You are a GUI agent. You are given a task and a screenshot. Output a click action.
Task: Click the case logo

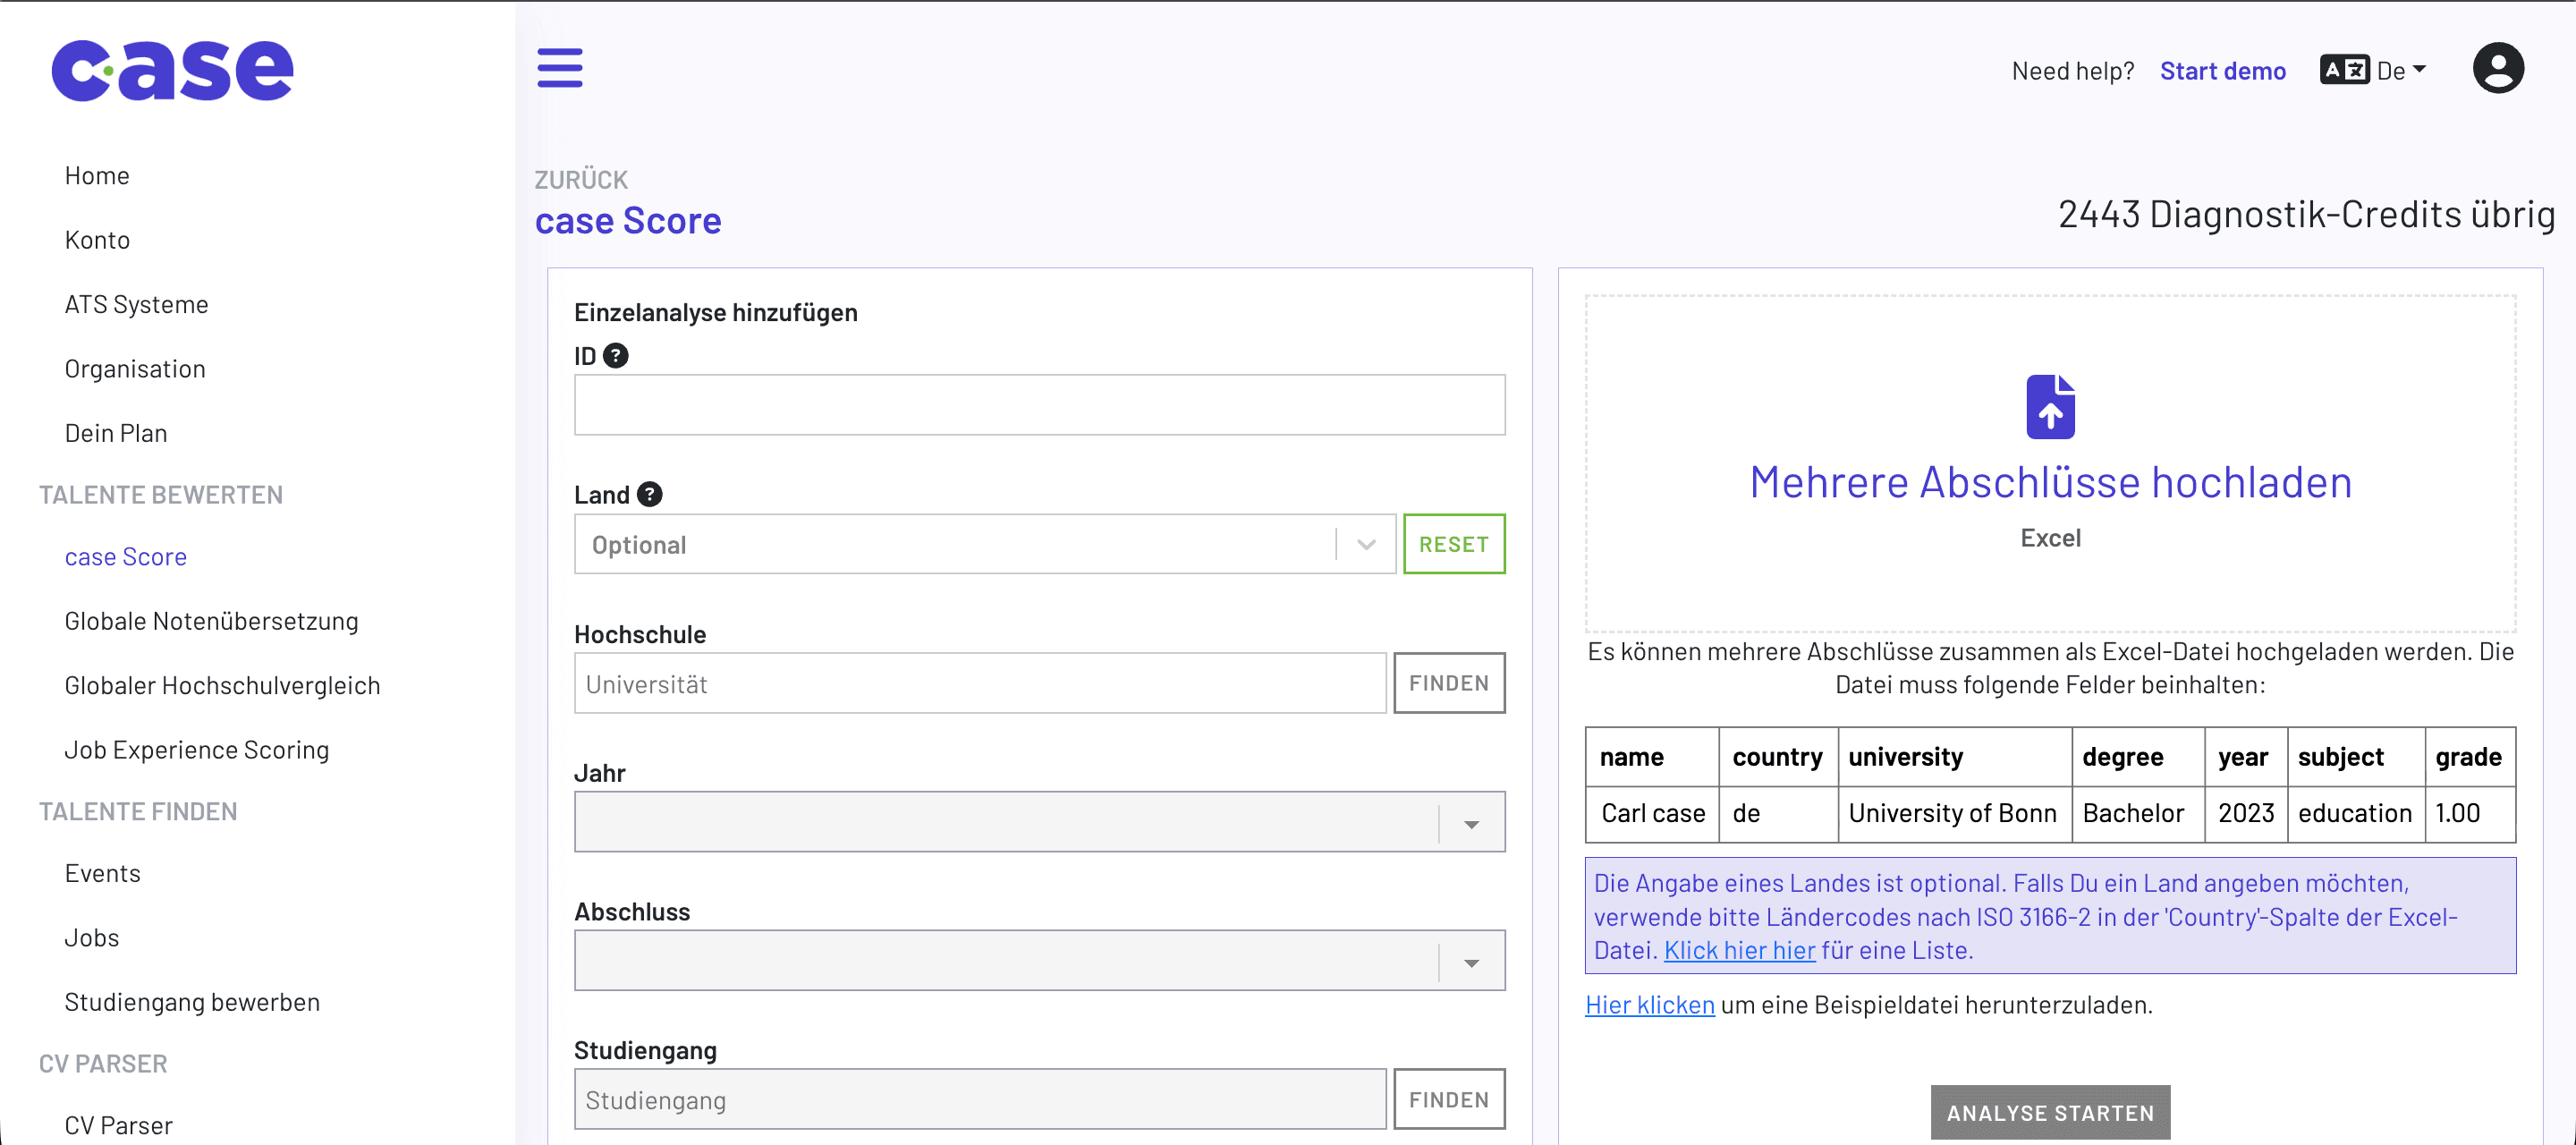point(172,70)
